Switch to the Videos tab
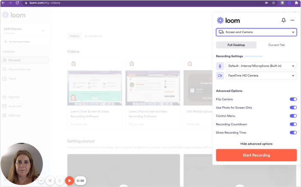The image size is (301, 187). (x=74, y=36)
